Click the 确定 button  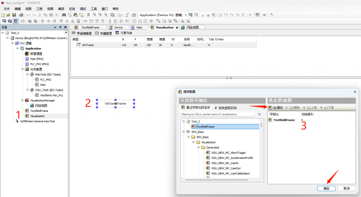click(x=326, y=188)
